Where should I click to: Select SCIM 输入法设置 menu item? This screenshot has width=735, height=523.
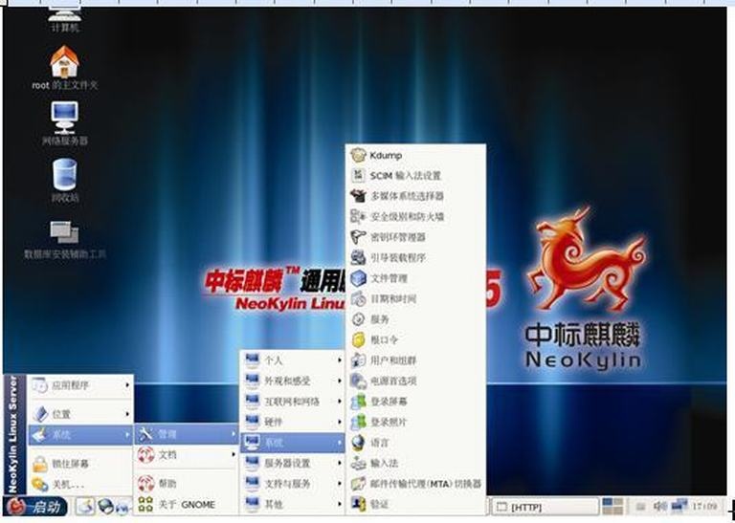tap(405, 176)
